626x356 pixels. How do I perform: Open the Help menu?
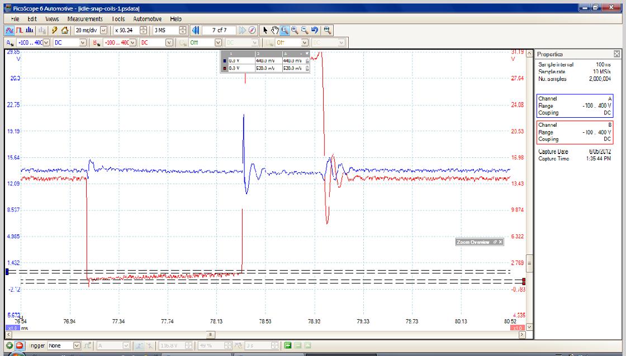coord(176,19)
